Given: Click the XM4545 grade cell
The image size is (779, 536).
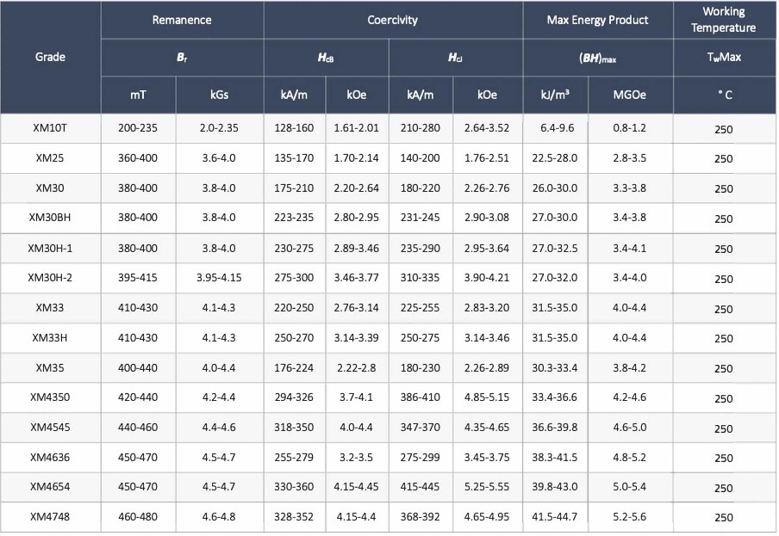Looking at the screenshot, I should (50, 427).
